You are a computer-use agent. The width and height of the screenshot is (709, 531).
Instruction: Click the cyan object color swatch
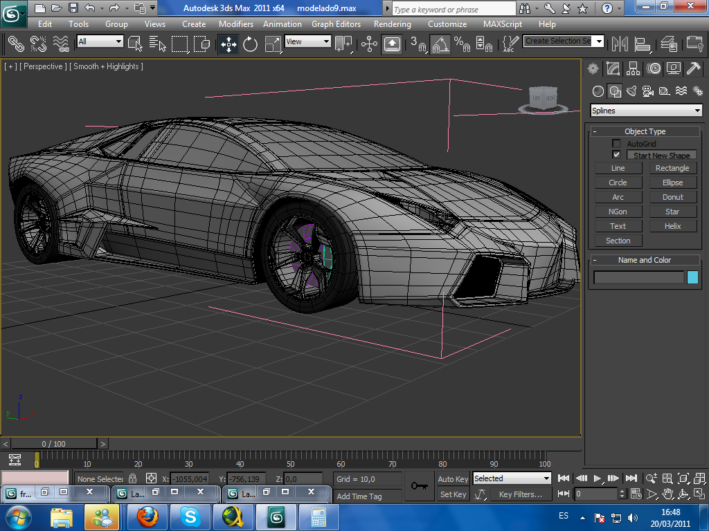click(692, 277)
